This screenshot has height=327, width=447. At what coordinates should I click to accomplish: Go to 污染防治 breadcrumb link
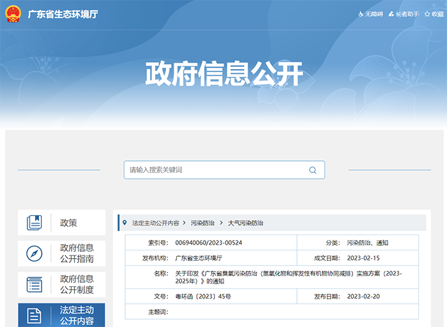(x=202, y=223)
